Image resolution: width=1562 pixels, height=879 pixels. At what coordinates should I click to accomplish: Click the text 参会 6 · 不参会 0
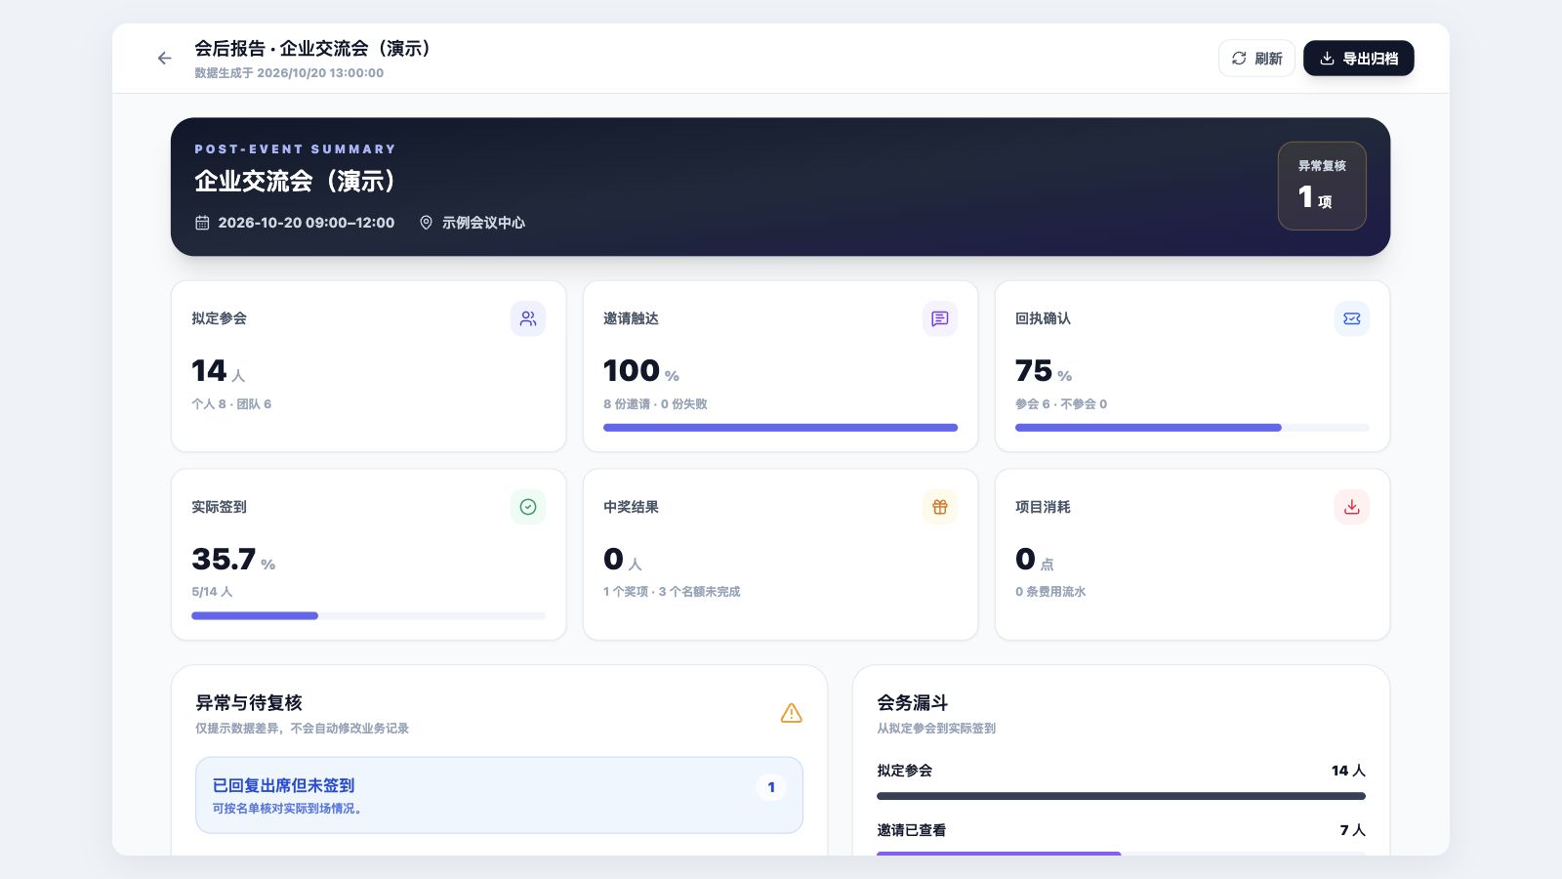[x=1061, y=404]
